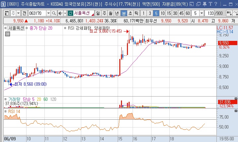This screenshot has height=142, width=238.
Task: Open the speaker options dropdown arrow
Action: tap(65, 13)
